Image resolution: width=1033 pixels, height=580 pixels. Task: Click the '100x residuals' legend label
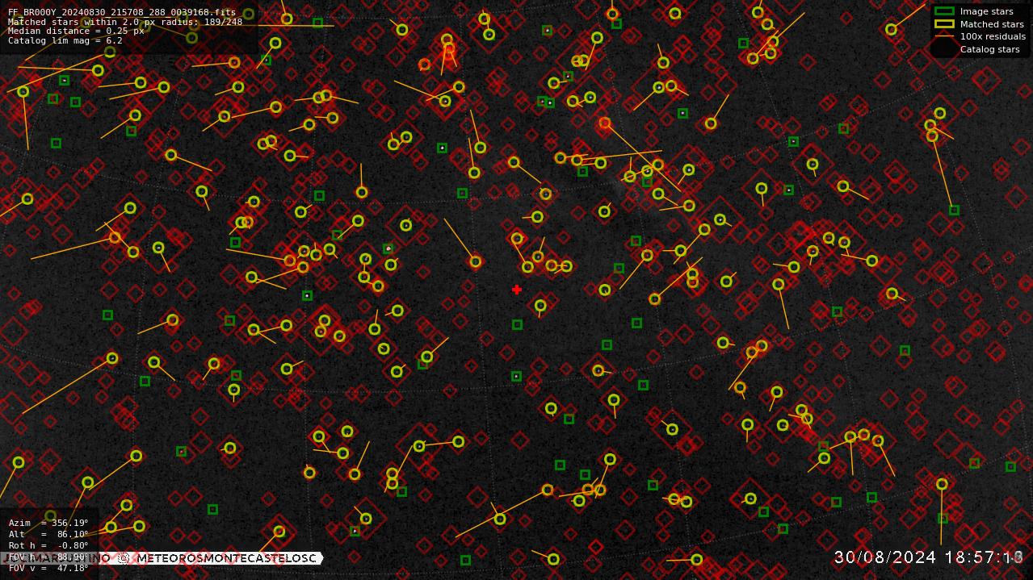tap(993, 36)
